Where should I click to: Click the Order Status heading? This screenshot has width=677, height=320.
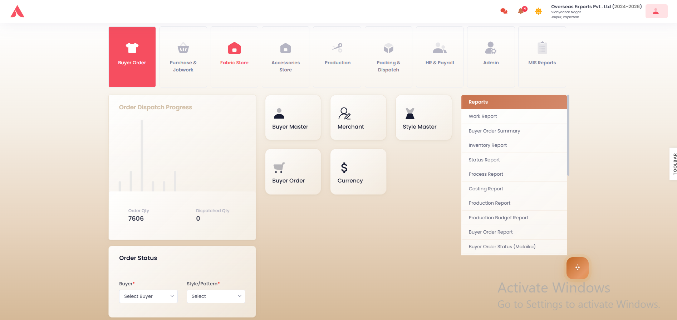[x=138, y=258]
